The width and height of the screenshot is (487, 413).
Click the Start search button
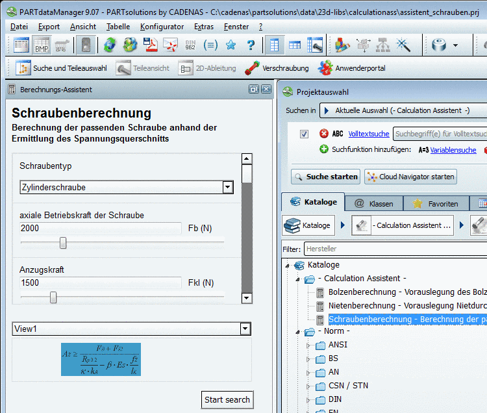(227, 399)
